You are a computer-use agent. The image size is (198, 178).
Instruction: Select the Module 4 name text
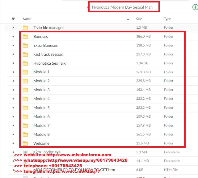coord(41,99)
